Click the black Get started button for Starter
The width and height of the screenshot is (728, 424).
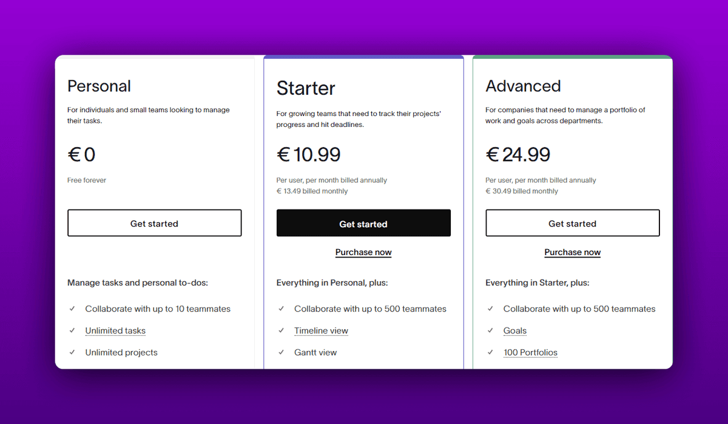pyautogui.click(x=363, y=223)
